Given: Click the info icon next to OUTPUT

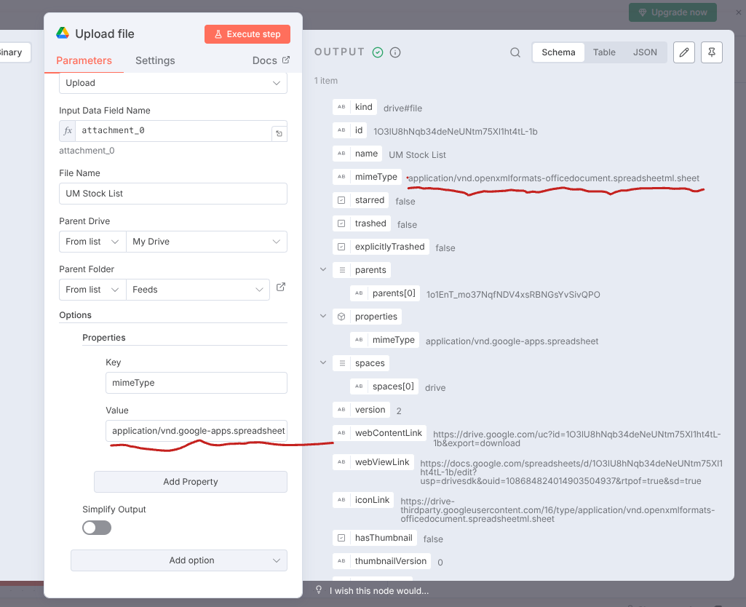Looking at the screenshot, I should [x=394, y=52].
